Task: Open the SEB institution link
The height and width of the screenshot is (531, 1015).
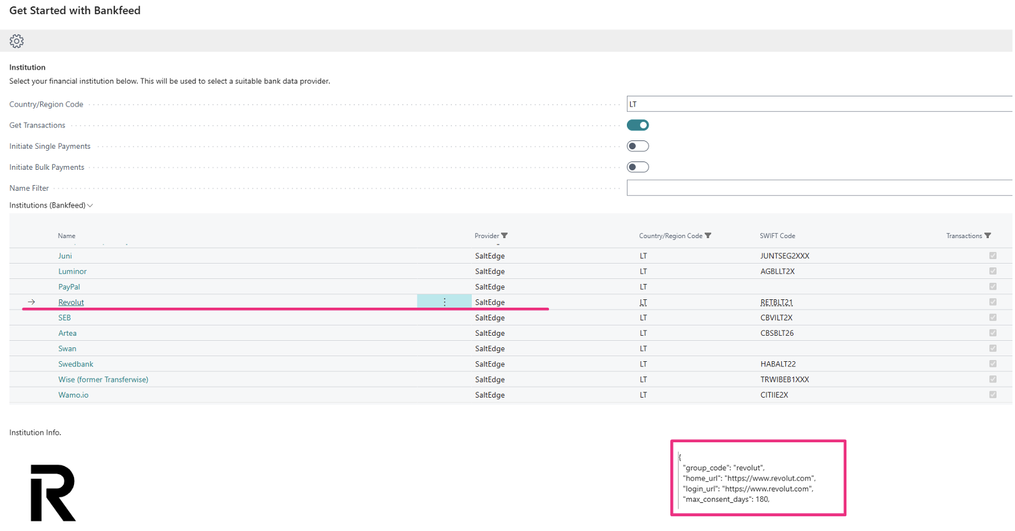Action: (64, 318)
